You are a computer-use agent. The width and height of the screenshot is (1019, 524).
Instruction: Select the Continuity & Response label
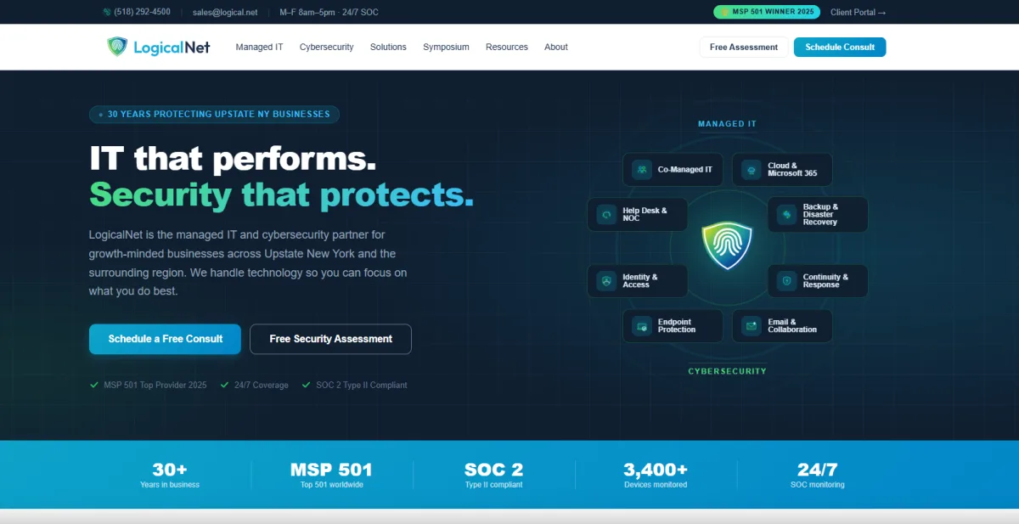pos(825,280)
